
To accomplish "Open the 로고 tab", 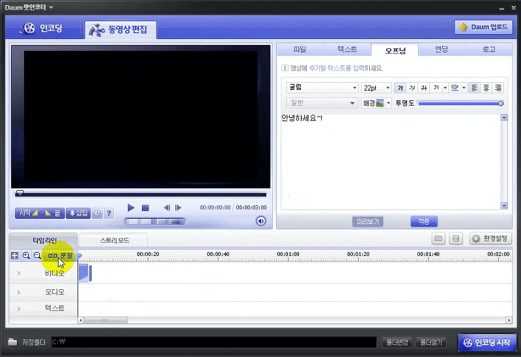I will 489,50.
